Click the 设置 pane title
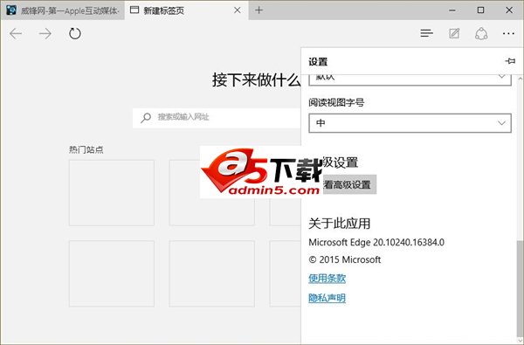Screen dimensions: 524x345 [318, 62]
